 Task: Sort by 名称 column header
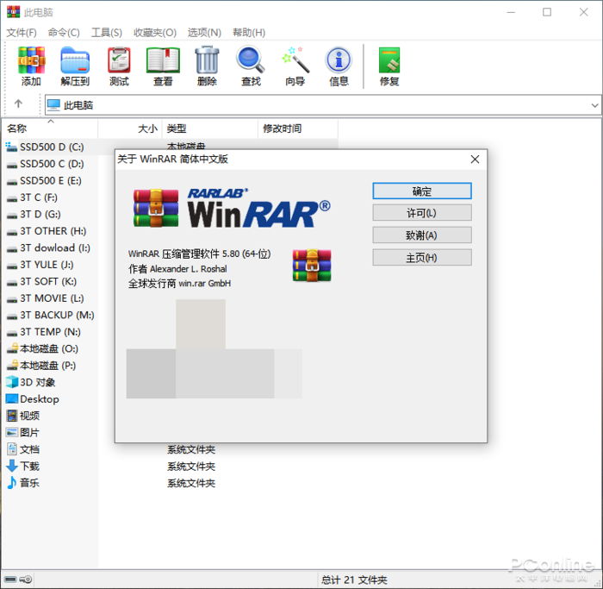point(50,128)
